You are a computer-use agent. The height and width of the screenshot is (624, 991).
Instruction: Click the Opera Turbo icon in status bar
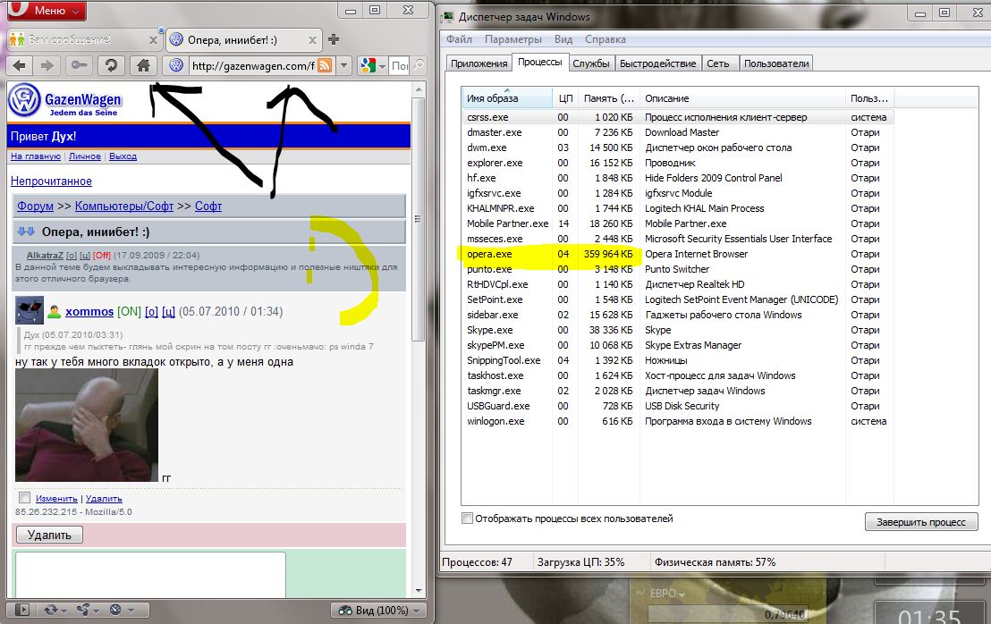click(115, 610)
